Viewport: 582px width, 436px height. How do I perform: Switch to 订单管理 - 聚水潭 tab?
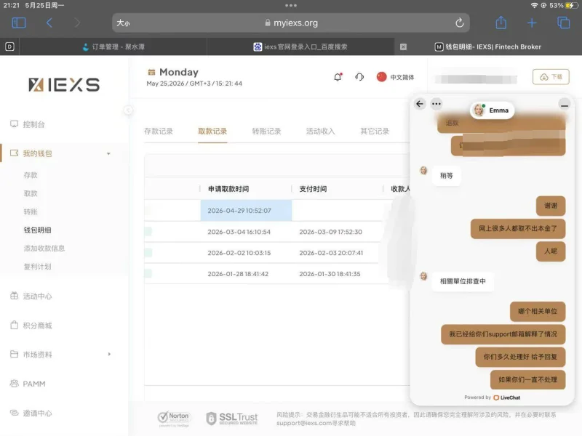coord(113,47)
